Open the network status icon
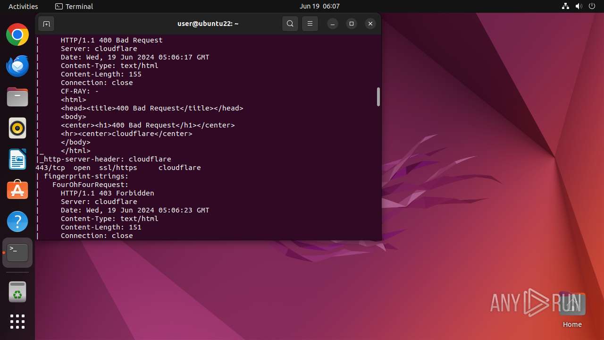Image resolution: width=604 pixels, height=340 pixels. click(x=565, y=6)
